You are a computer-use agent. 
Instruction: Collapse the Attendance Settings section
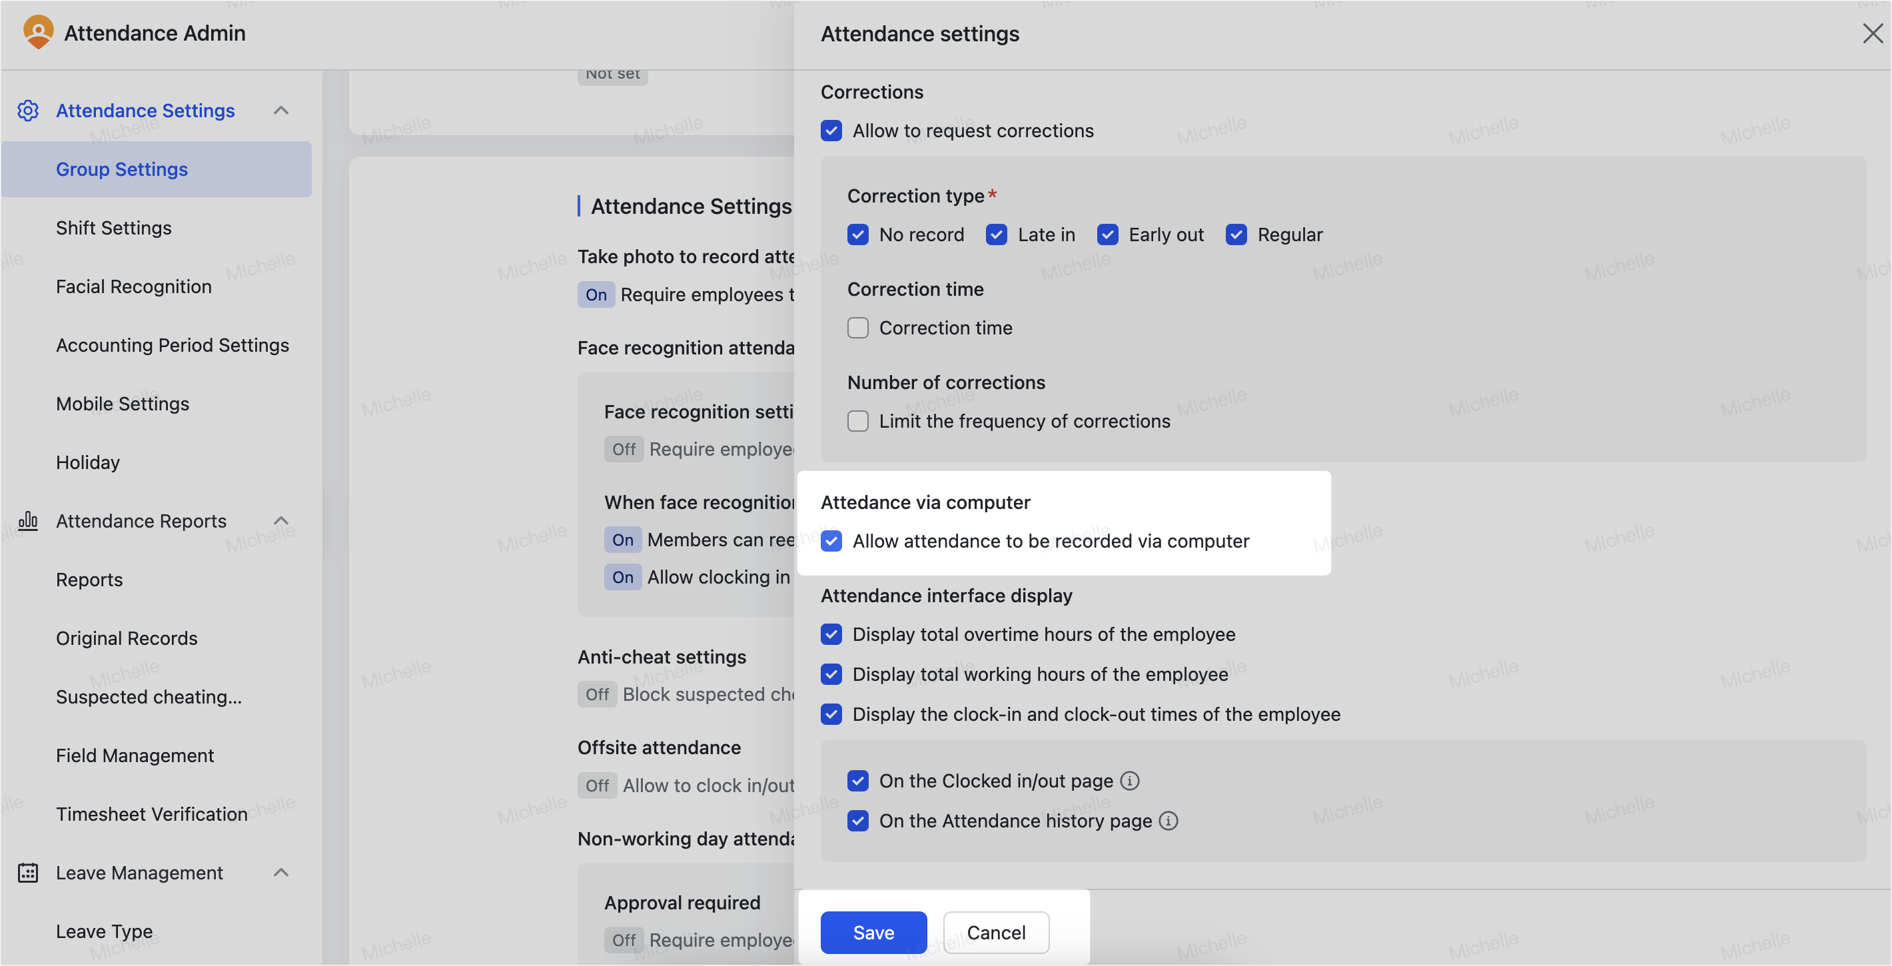[x=281, y=110]
